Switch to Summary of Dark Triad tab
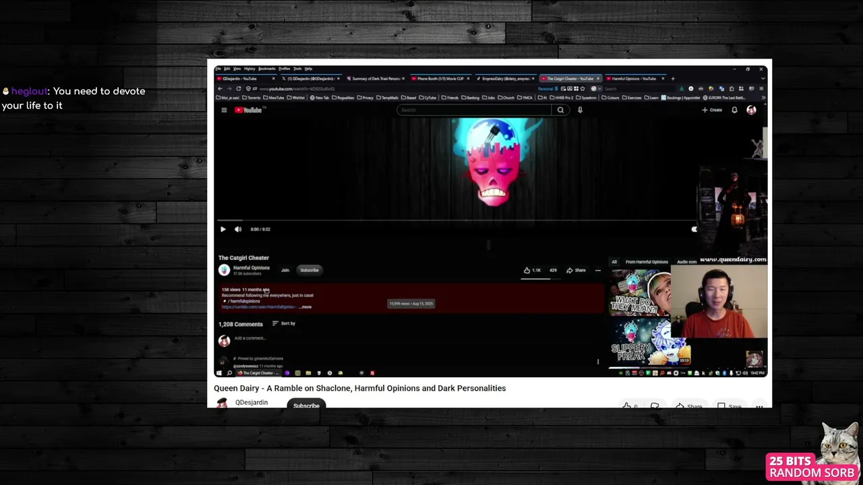Screen dimensions: 863x485 pos(376,79)
